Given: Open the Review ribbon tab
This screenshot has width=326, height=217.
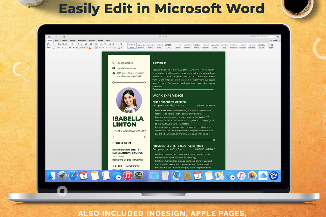Looking at the screenshot, I should (x=101, y=40).
